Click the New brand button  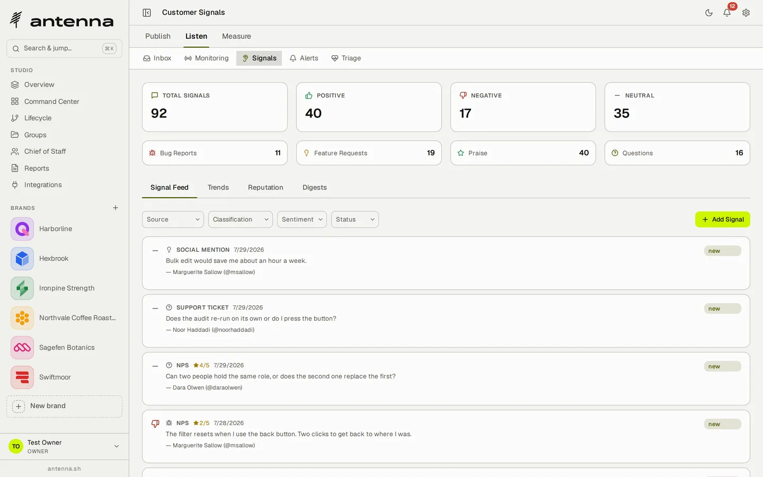[64, 407]
